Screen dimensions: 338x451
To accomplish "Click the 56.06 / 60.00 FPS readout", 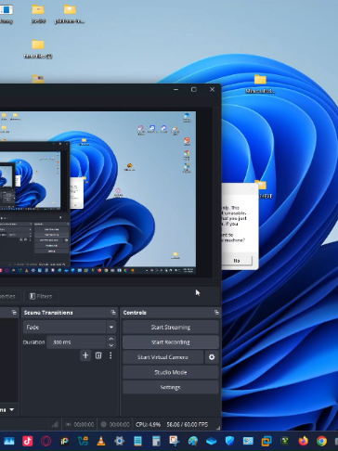I will point(187,424).
